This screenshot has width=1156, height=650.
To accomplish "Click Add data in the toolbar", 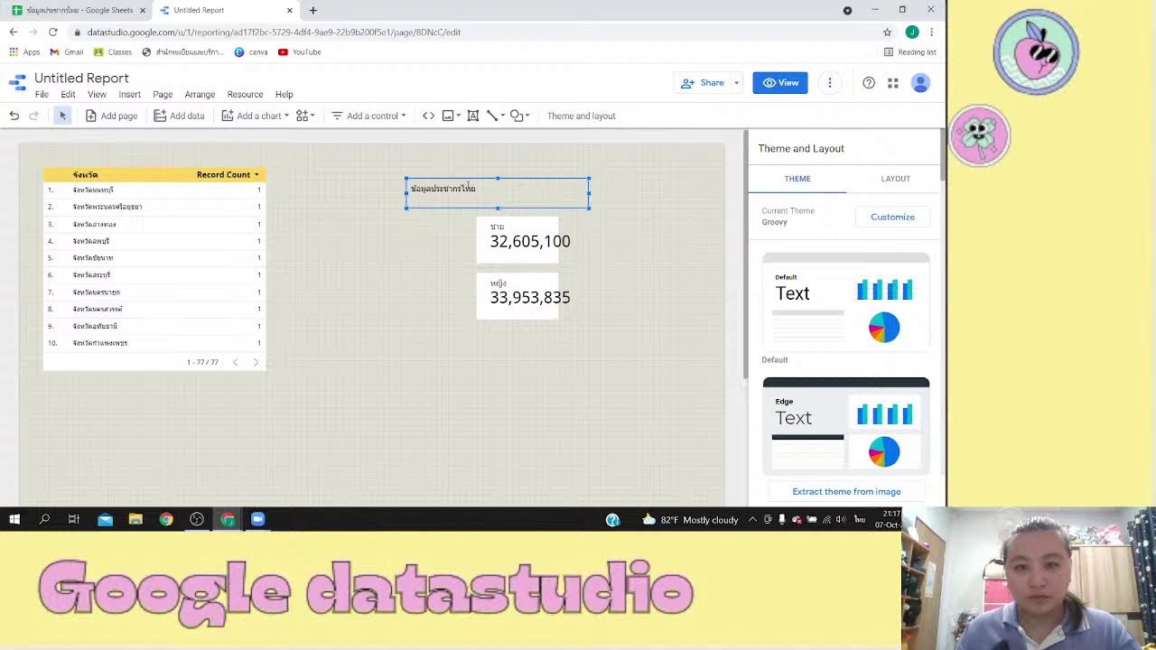I will coord(179,116).
